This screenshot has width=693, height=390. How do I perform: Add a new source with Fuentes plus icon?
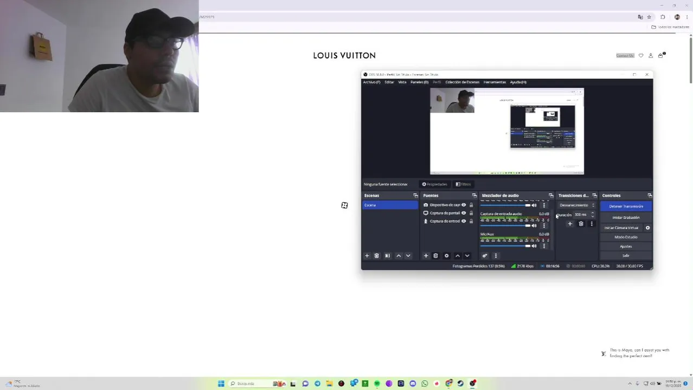(x=426, y=256)
